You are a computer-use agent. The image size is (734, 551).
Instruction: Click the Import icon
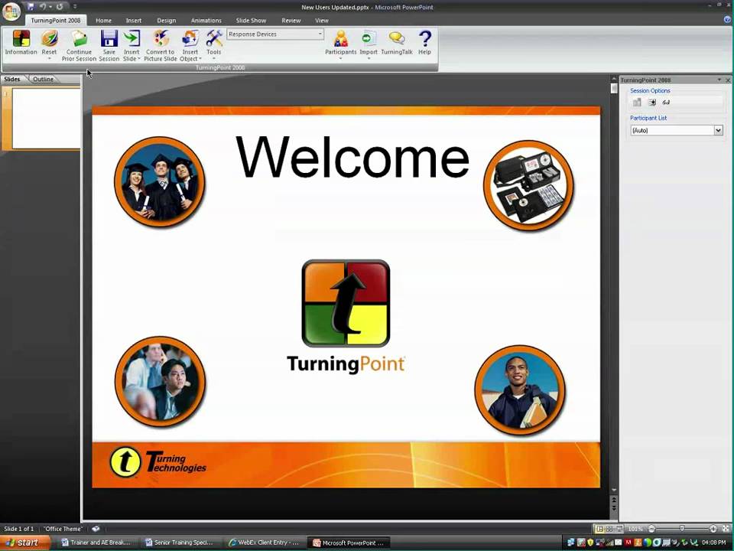(369, 38)
